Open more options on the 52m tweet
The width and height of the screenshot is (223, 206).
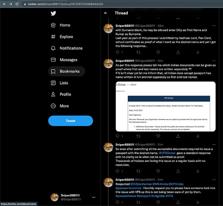[214, 26]
